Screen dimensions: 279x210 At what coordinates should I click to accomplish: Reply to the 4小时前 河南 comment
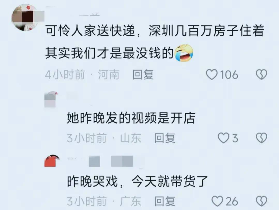pyautogui.click(x=143, y=74)
